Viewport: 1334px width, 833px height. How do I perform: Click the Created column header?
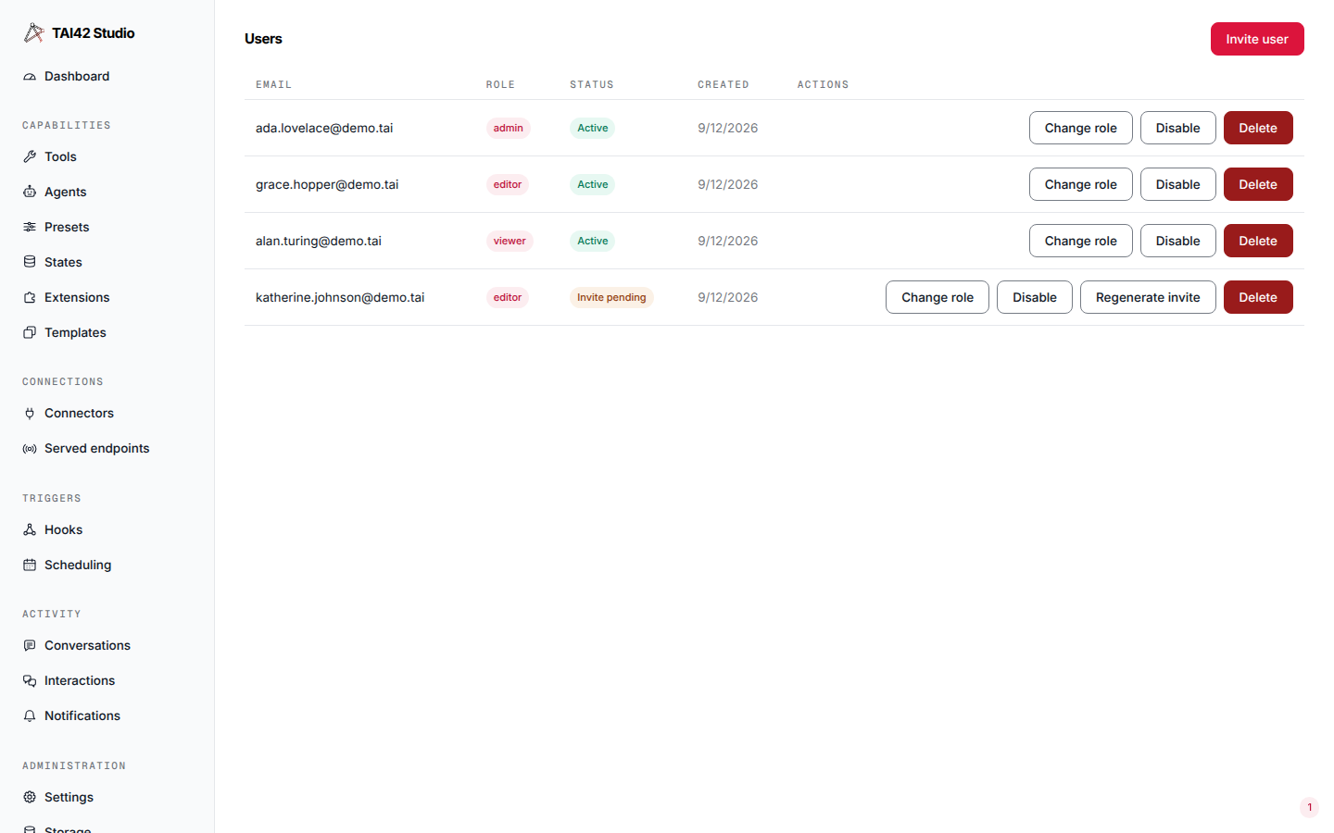724,84
